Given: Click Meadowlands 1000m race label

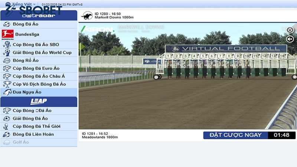Looking at the screenshot, I should [100, 137].
